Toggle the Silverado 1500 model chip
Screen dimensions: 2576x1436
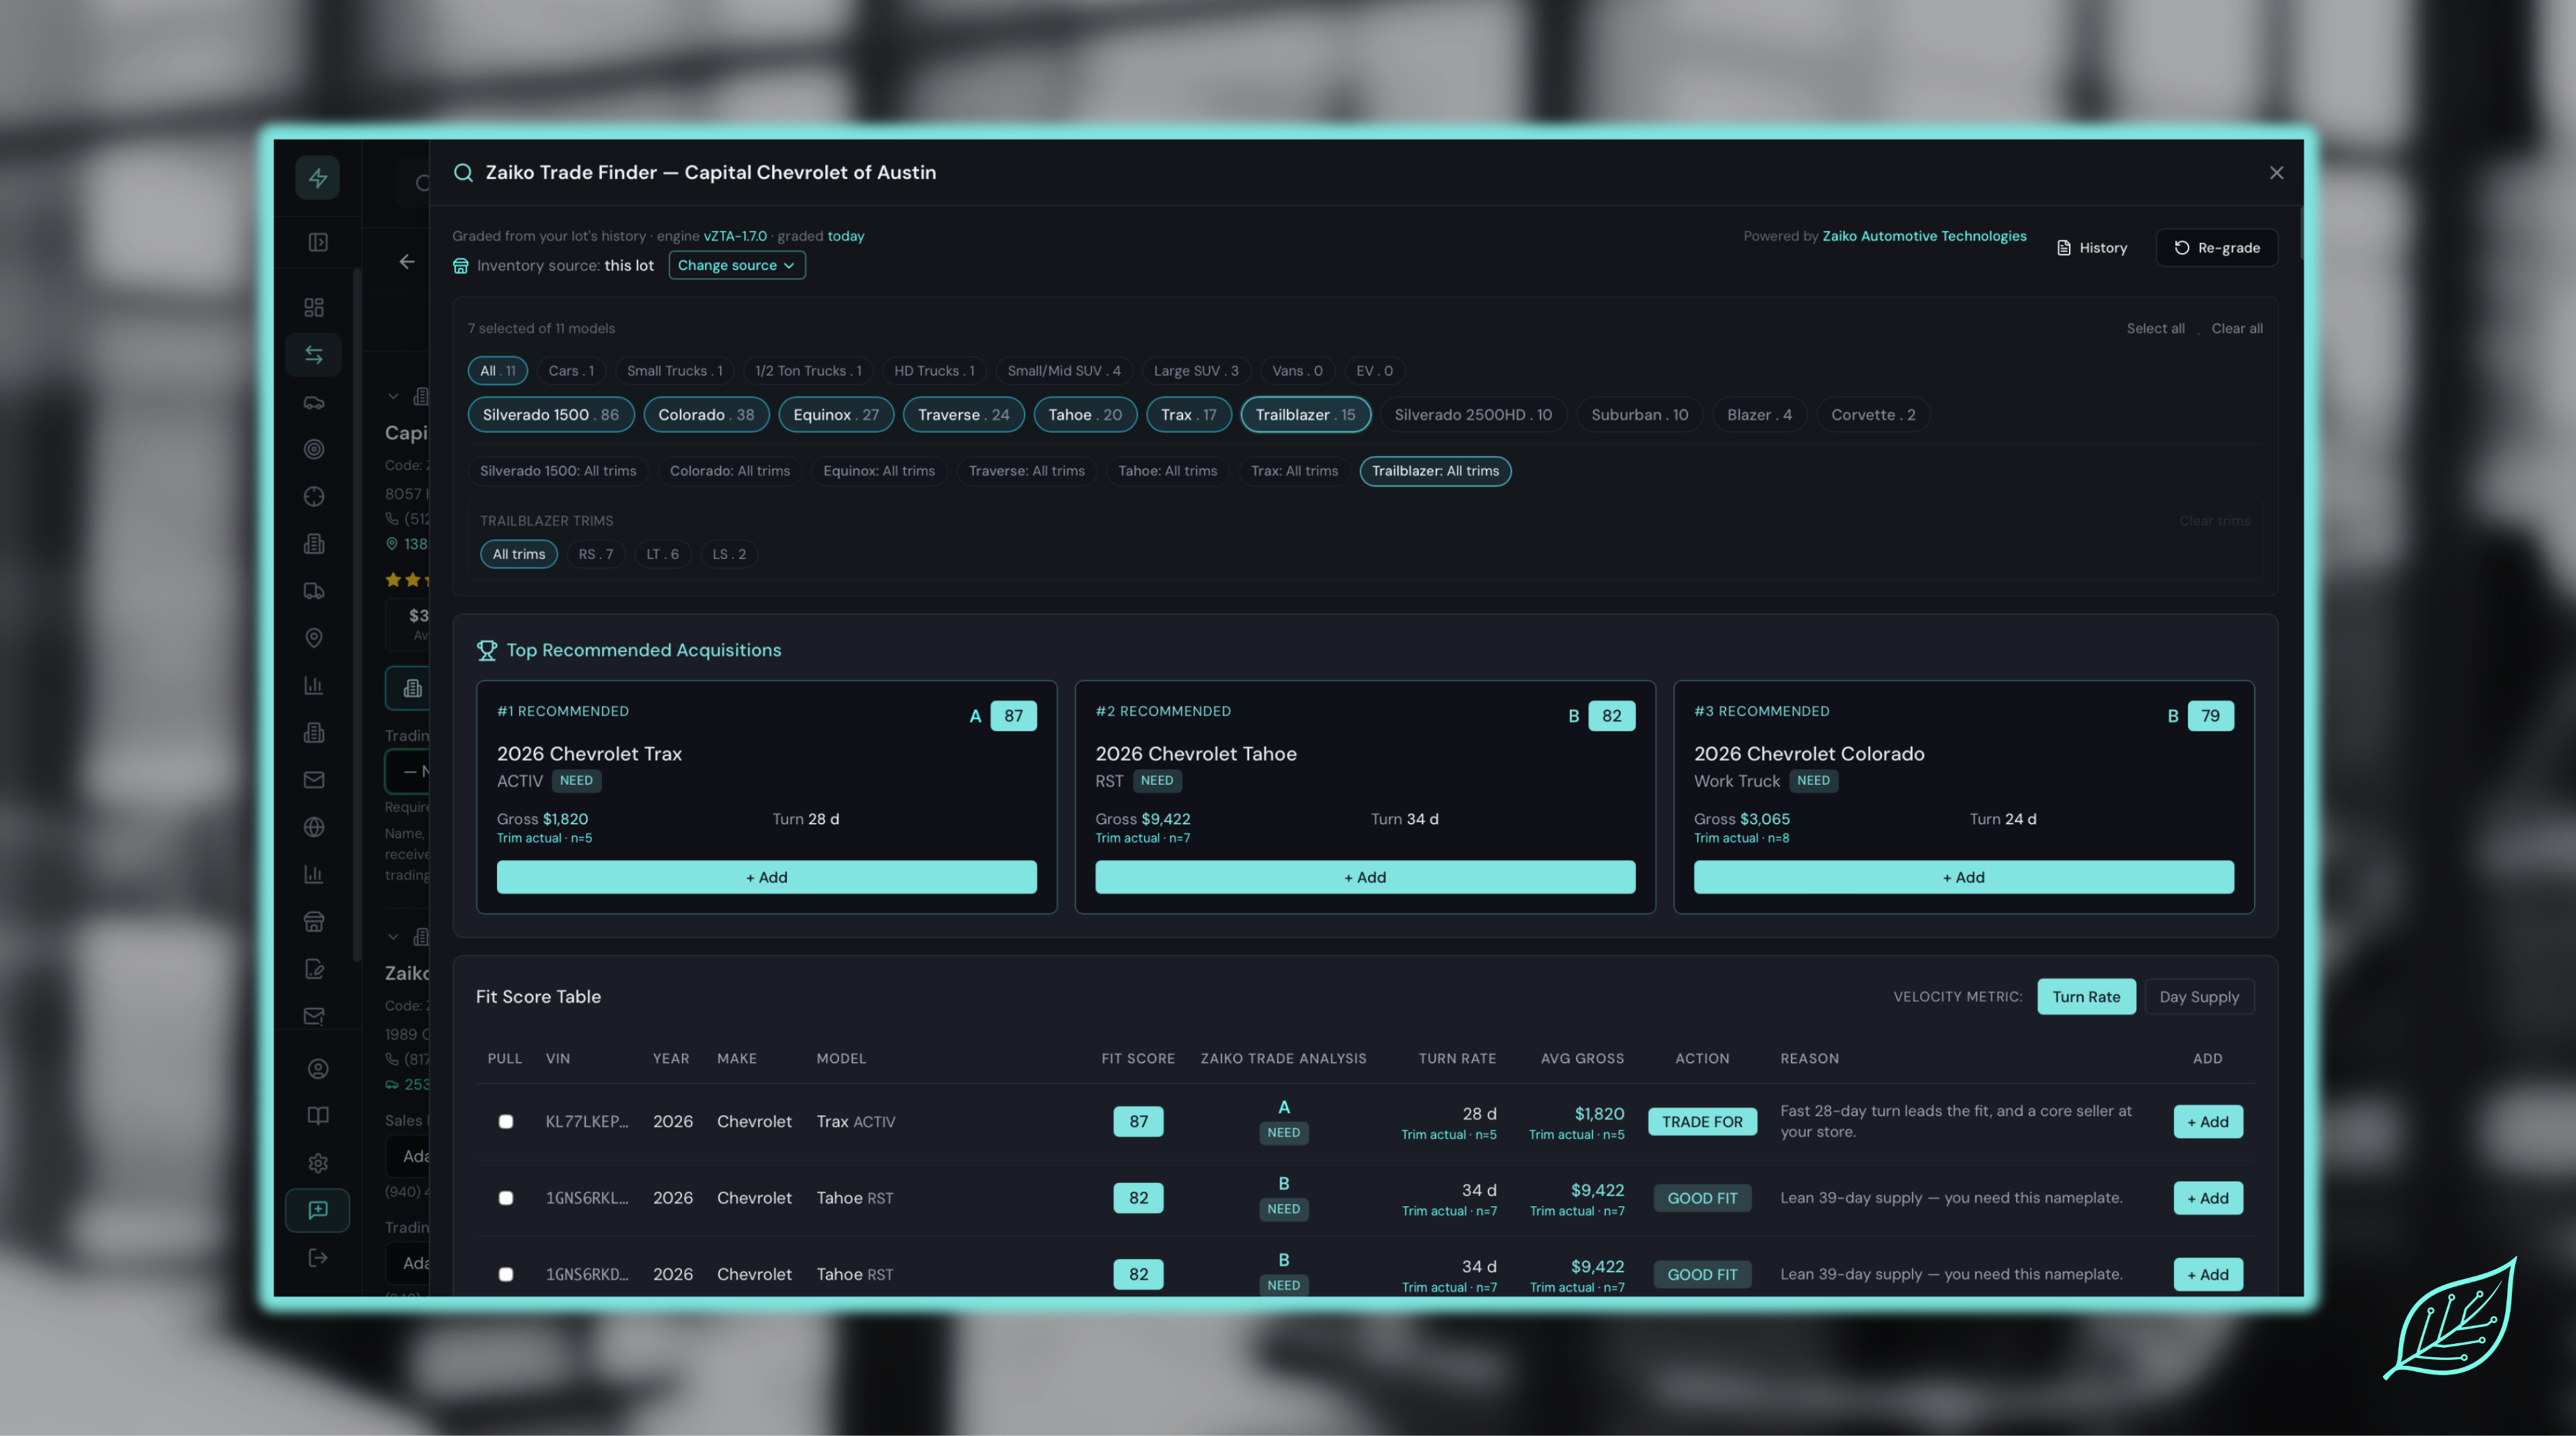click(551, 415)
